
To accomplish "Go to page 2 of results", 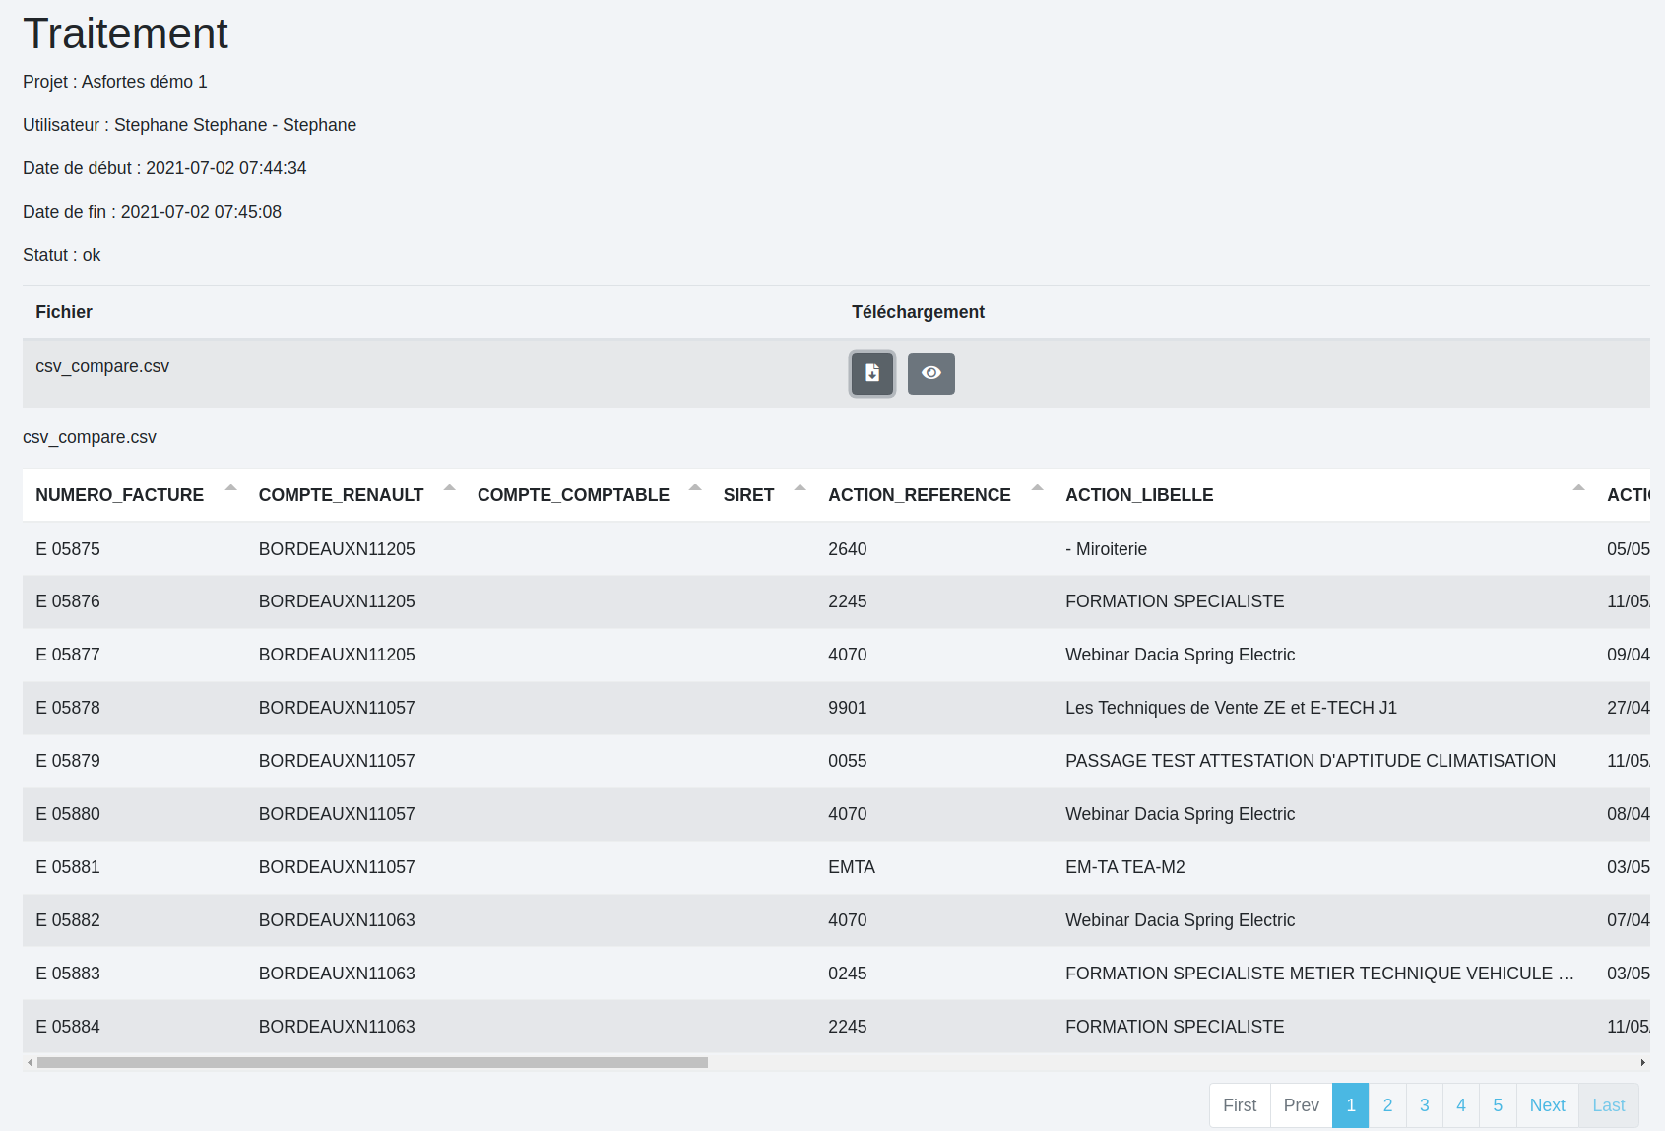I will point(1387,1105).
